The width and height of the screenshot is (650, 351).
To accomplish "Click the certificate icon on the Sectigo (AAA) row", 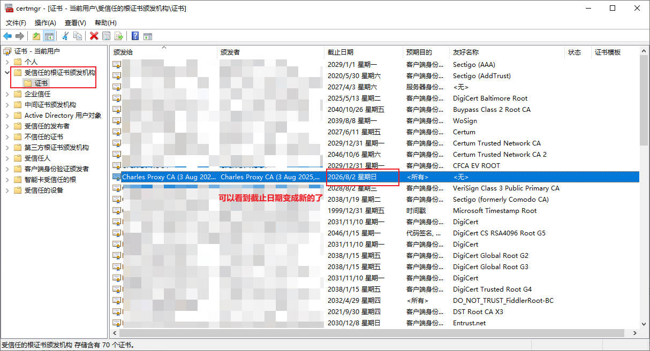I will point(117,65).
